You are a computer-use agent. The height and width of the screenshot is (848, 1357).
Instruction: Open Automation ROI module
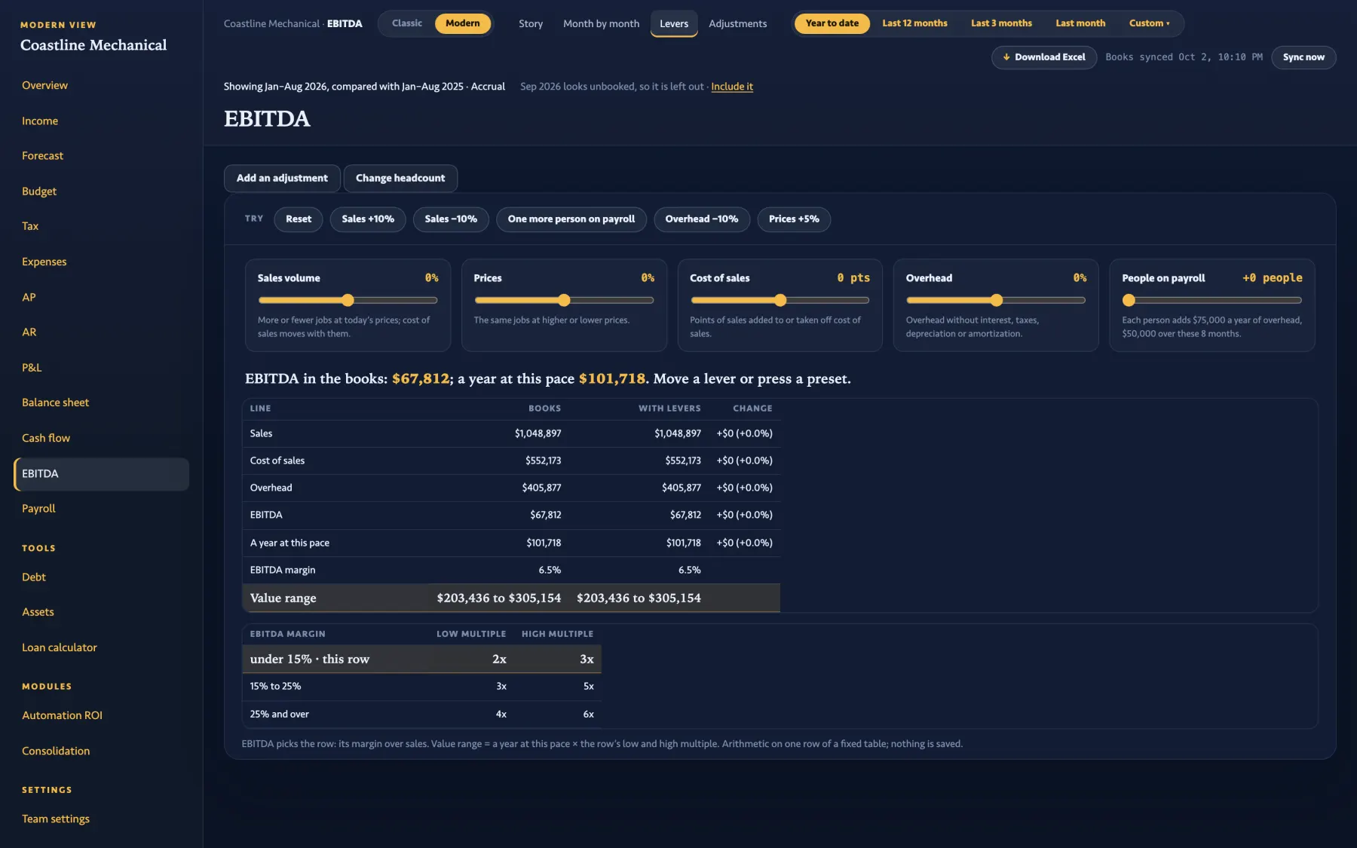[62, 715]
